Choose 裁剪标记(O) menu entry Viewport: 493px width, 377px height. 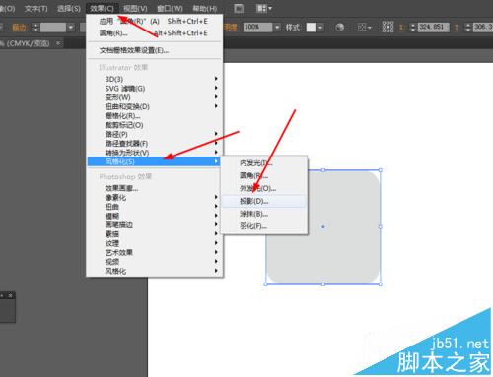point(154,125)
